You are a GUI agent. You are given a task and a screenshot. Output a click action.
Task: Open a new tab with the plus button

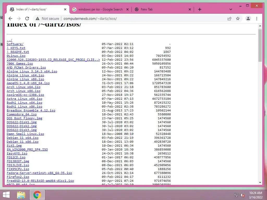(x=200, y=9)
